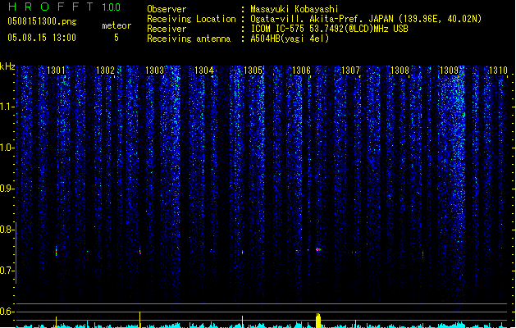Click the 1305 time marker

(x=253, y=71)
